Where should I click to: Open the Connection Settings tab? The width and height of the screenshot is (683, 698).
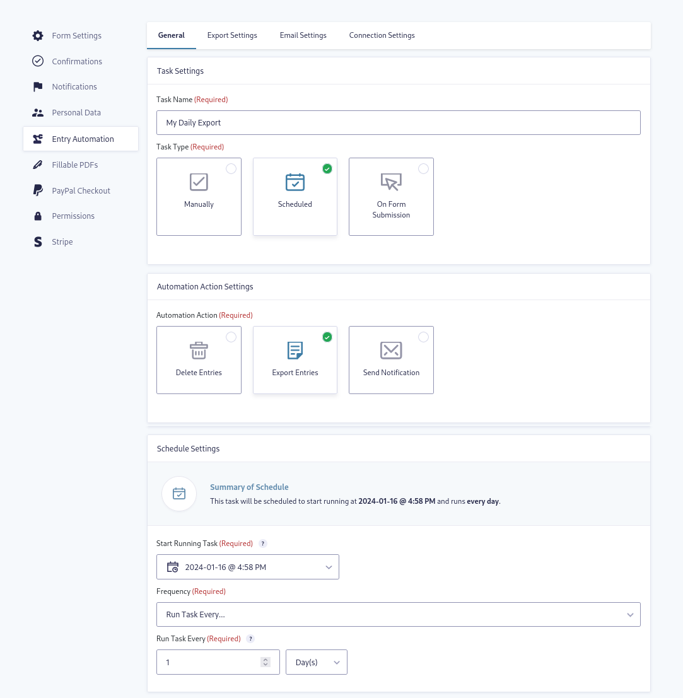click(382, 35)
